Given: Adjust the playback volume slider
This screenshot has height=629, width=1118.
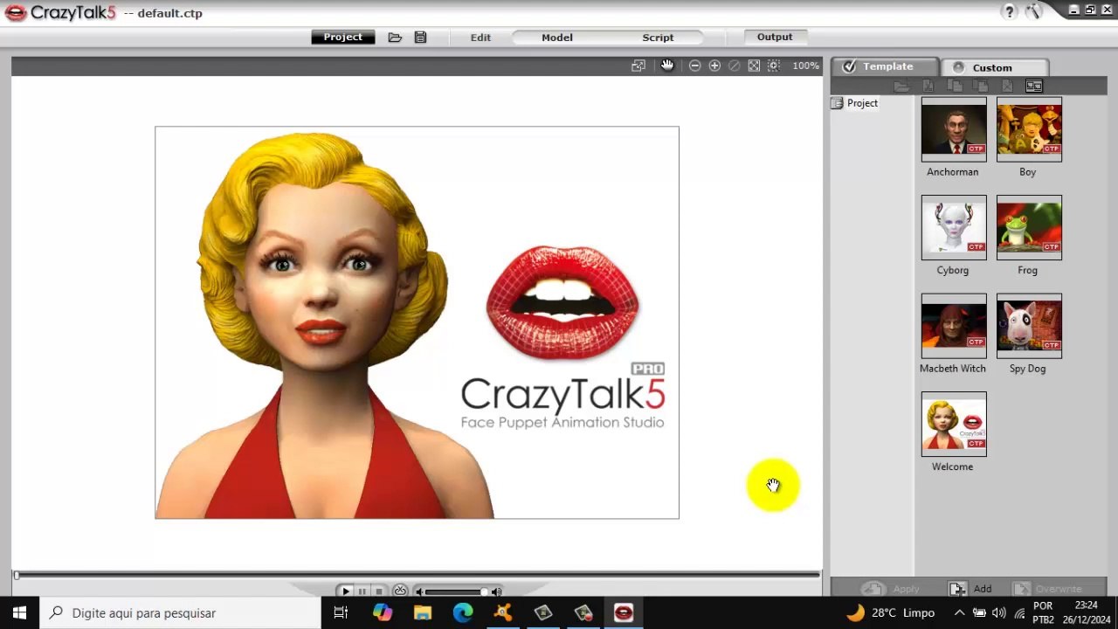Looking at the screenshot, I should (456, 591).
